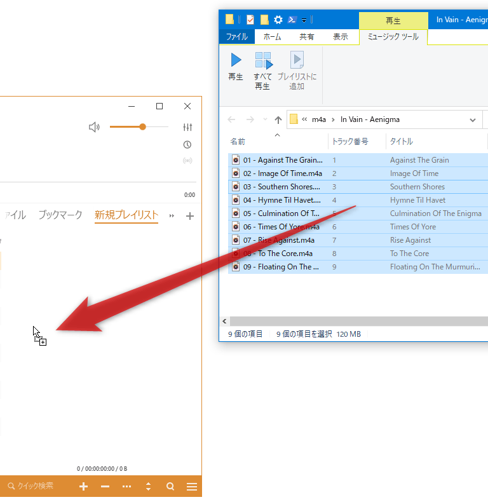
Task: Click すべて再生 play all button
Action: 262,71
